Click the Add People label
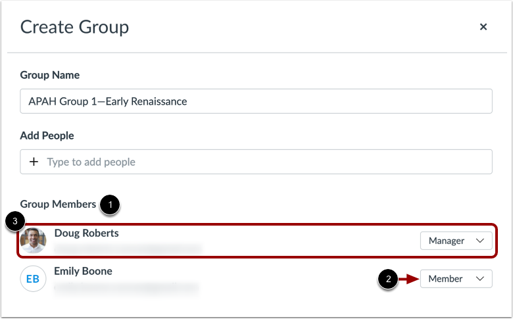Screen dimensions: 513x319 (x=47, y=135)
